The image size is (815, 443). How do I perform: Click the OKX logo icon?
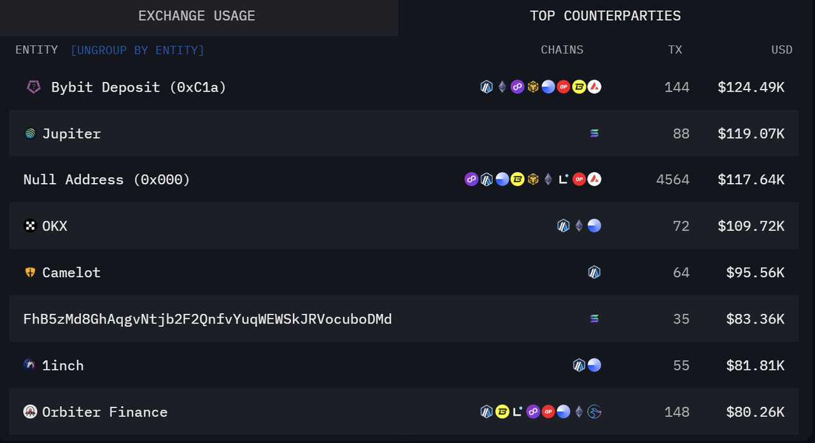(x=30, y=226)
